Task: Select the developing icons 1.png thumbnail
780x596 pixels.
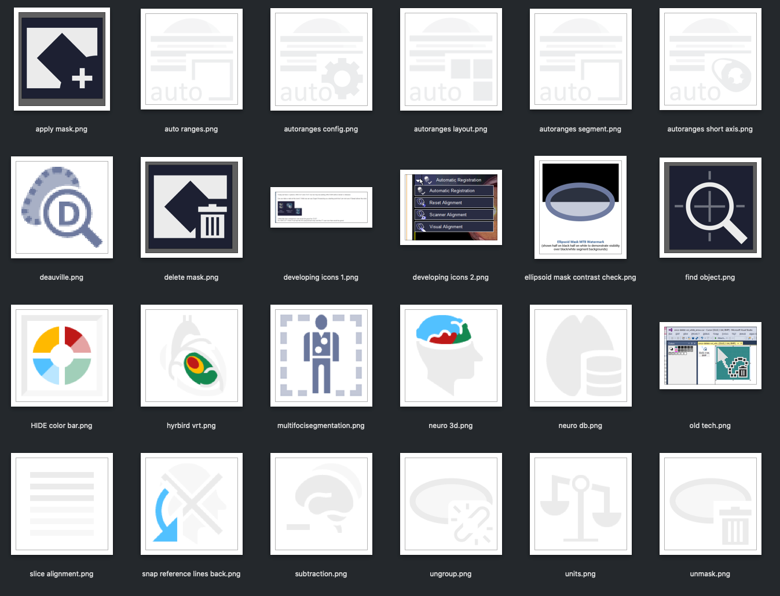Action: [x=321, y=207]
